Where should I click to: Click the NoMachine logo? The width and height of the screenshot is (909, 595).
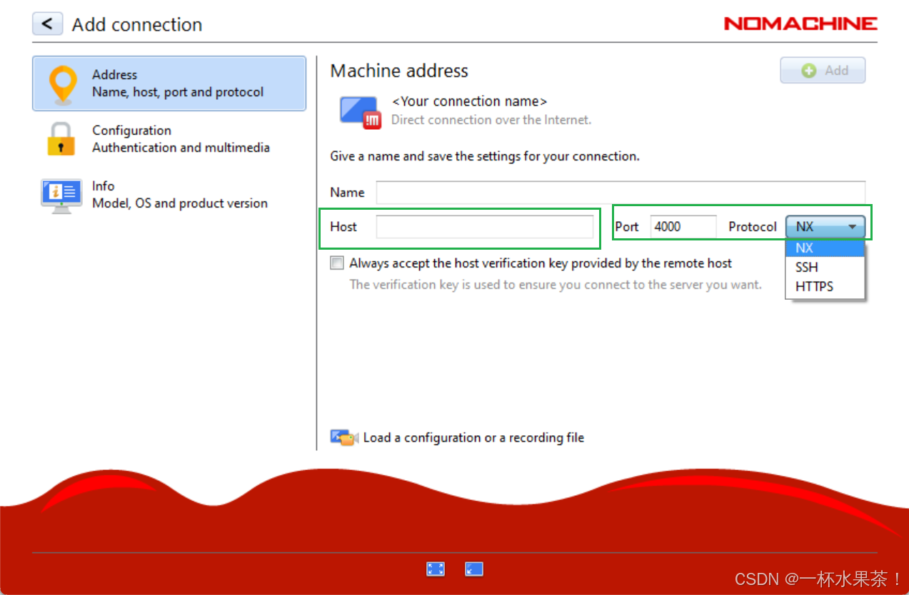click(800, 24)
